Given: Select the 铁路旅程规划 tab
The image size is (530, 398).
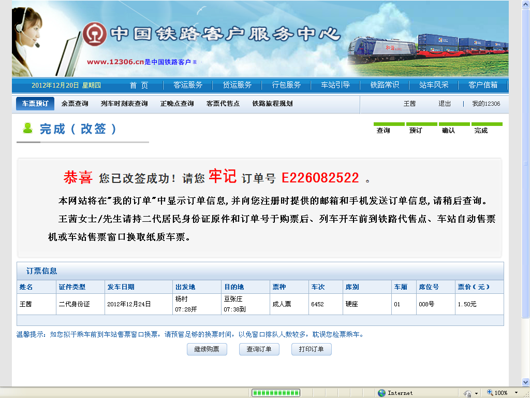Looking at the screenshot, I should [x=272, y=104].
